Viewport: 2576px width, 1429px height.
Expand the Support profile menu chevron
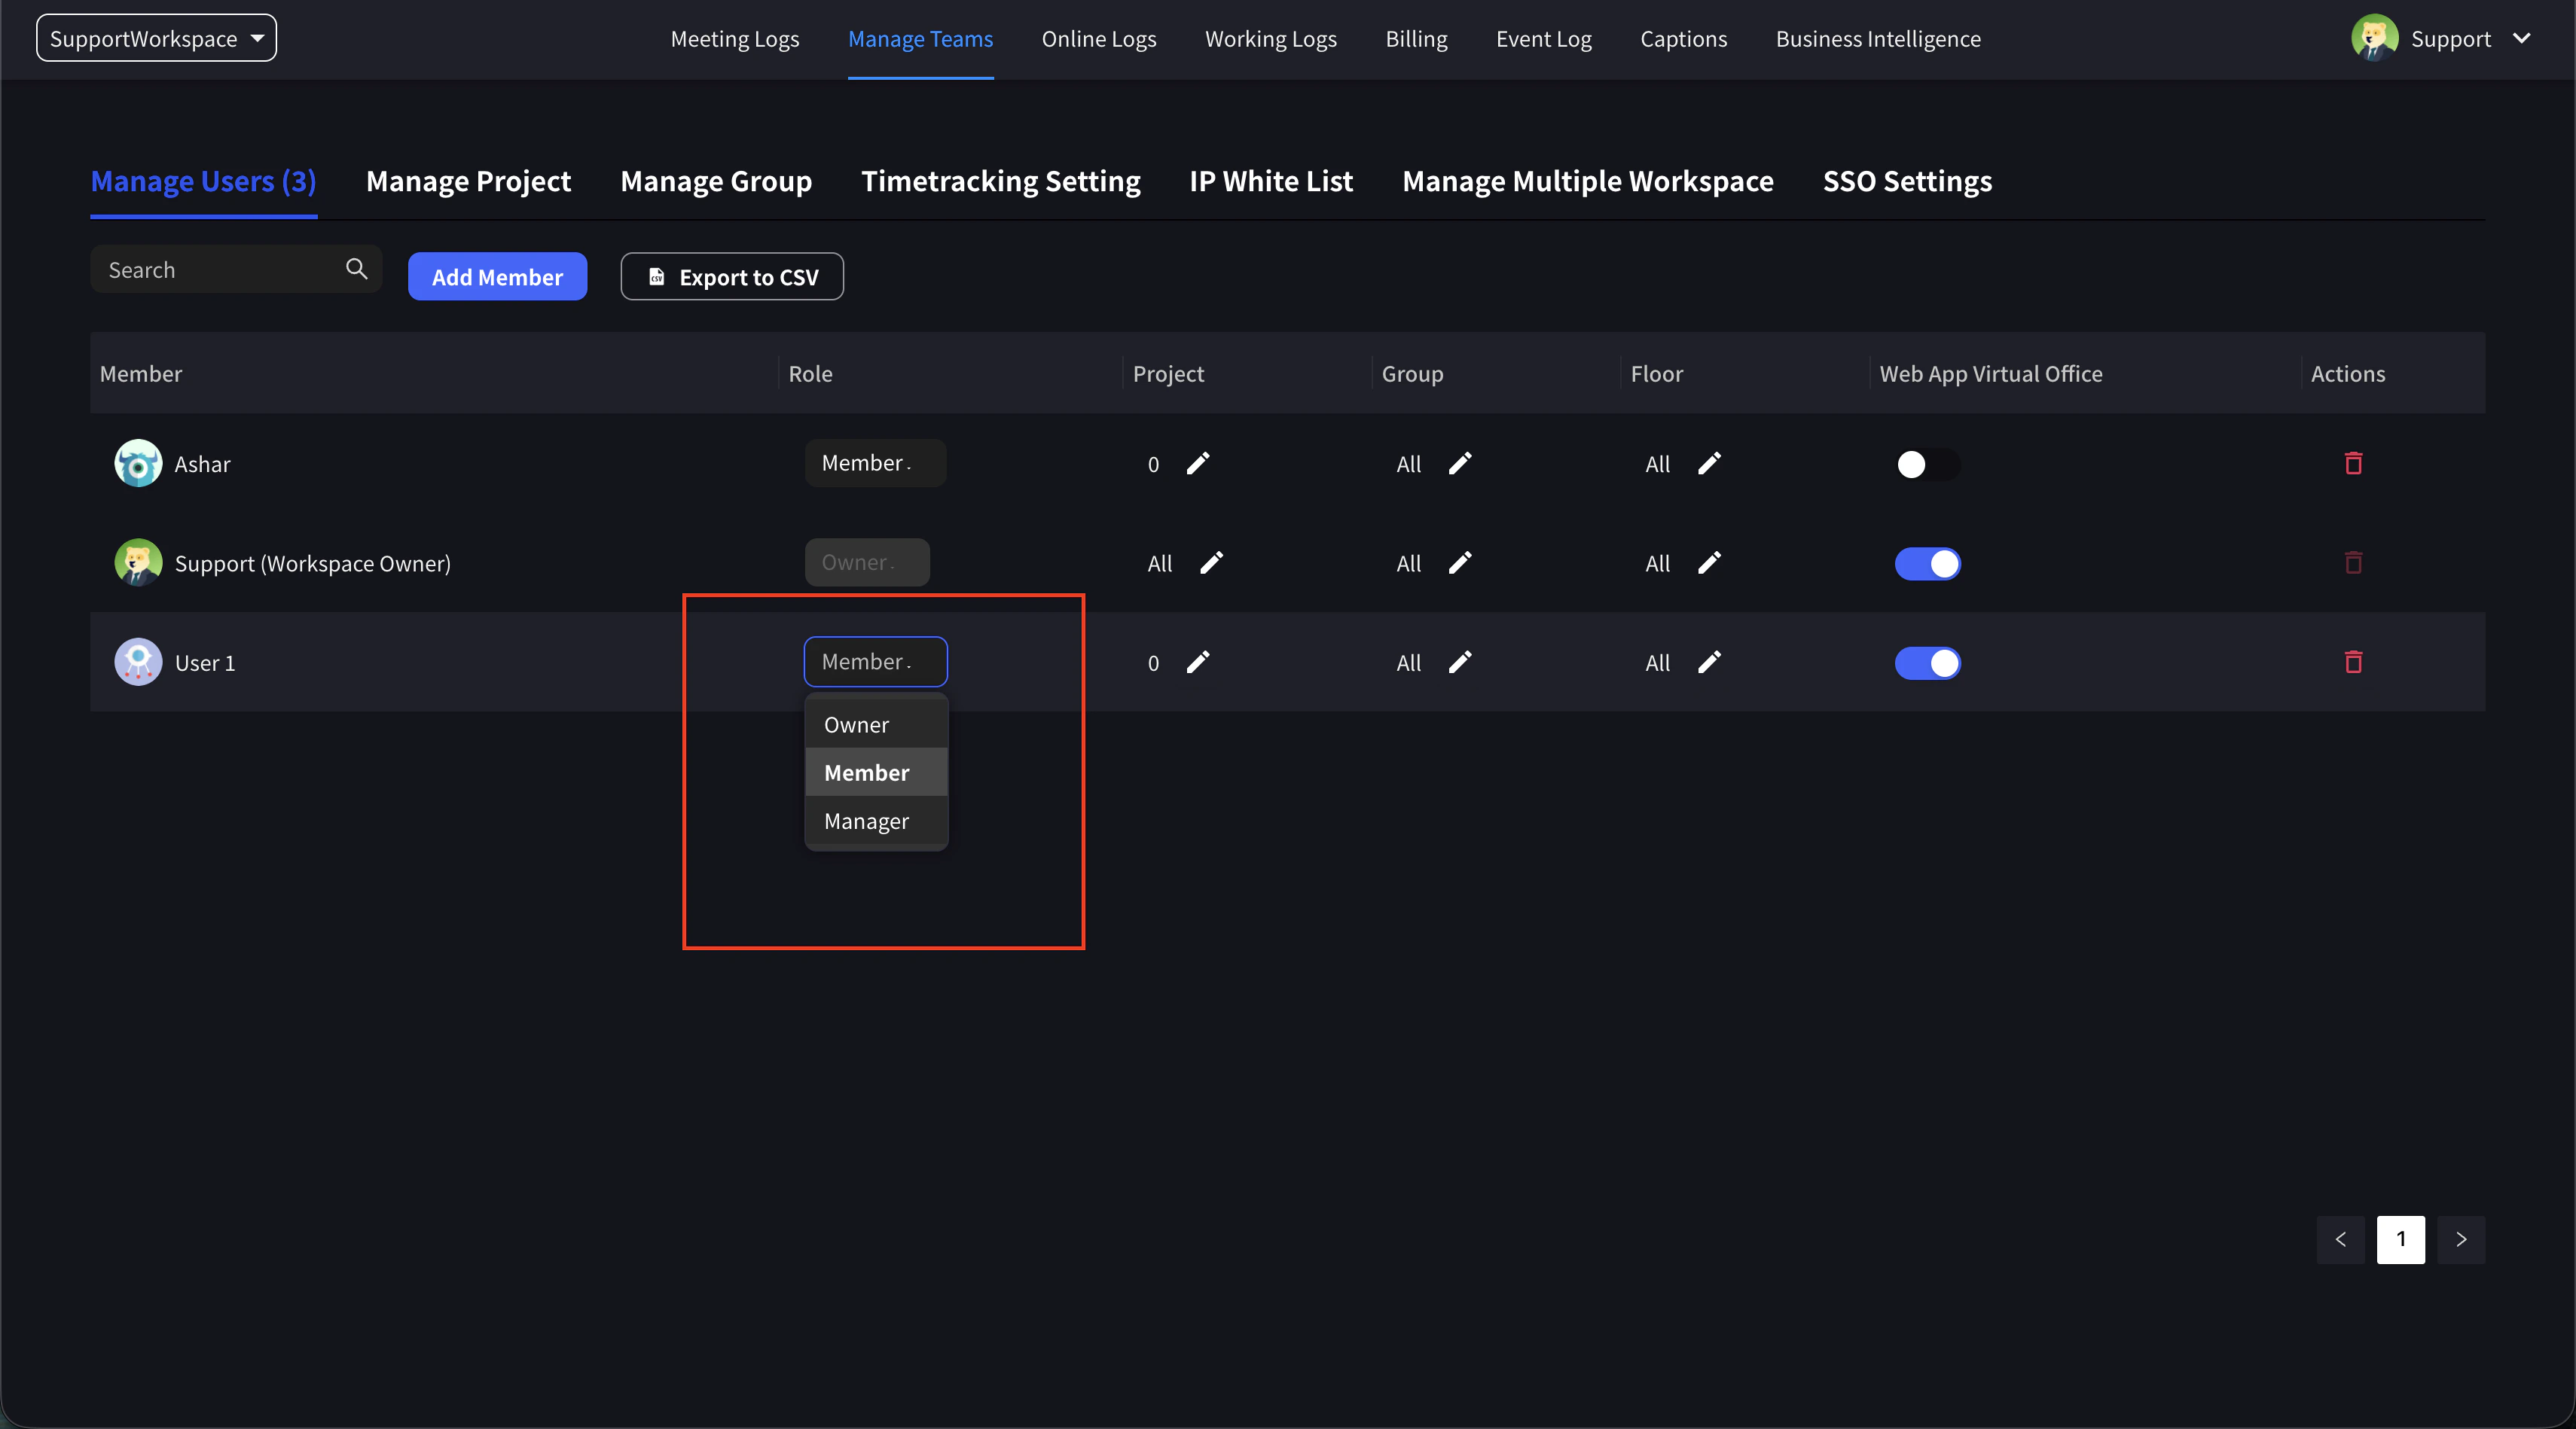click(2522, 38)
